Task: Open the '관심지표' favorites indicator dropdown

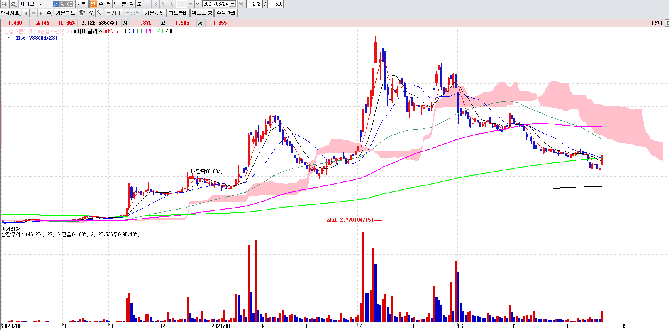Action: (10, 13)
